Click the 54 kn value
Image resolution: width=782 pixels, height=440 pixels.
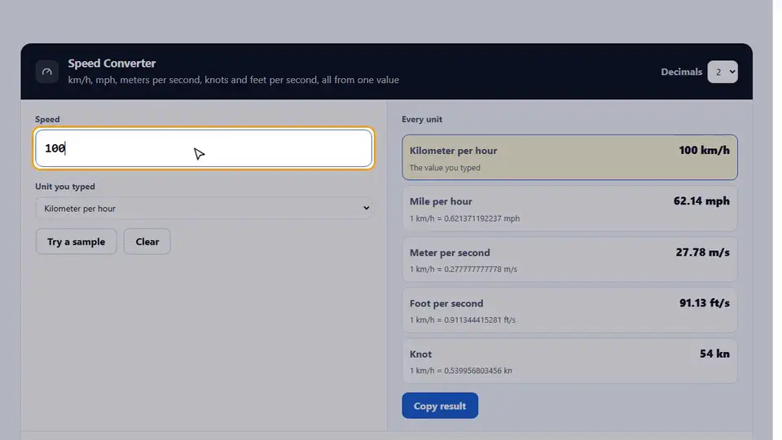[714, 354]
